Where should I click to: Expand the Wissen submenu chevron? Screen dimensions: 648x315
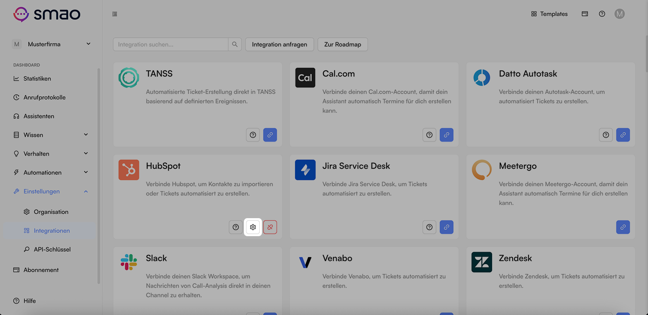click(86, 135)
